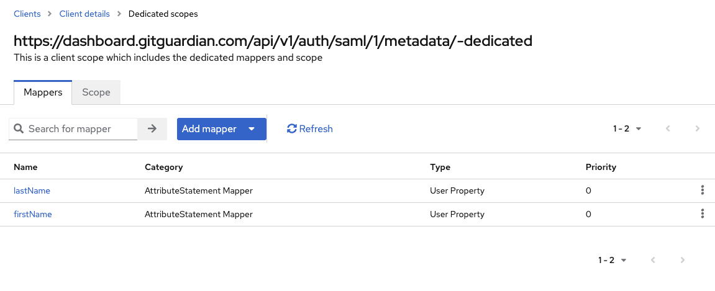715x291 pixels.
Task: Click the Type column header
Action: 440,167
